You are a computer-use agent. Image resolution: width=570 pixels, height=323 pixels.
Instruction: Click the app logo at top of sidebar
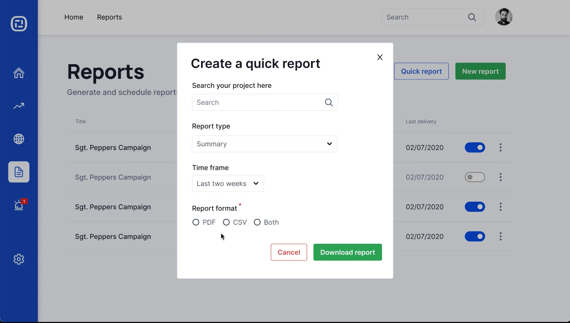[19, 24]
